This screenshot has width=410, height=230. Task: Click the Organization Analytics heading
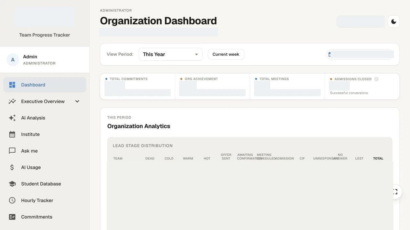point(139,126)
